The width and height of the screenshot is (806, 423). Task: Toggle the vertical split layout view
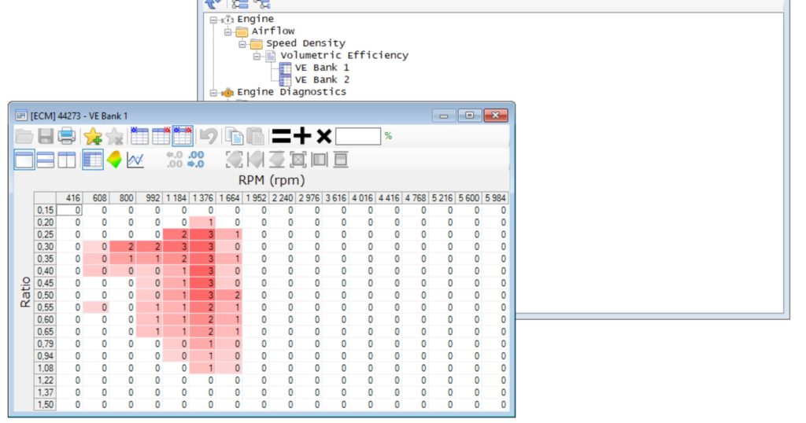pos(66,160)
